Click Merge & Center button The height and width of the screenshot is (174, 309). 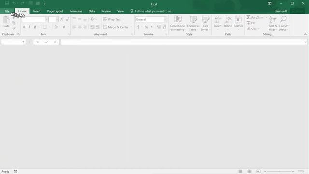[x=116, y=27]
